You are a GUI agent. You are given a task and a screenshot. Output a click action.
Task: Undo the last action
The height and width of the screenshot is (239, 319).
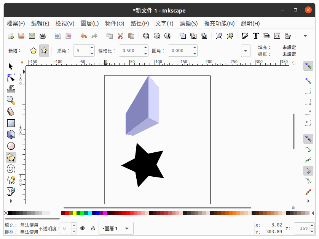coord(84,36)
